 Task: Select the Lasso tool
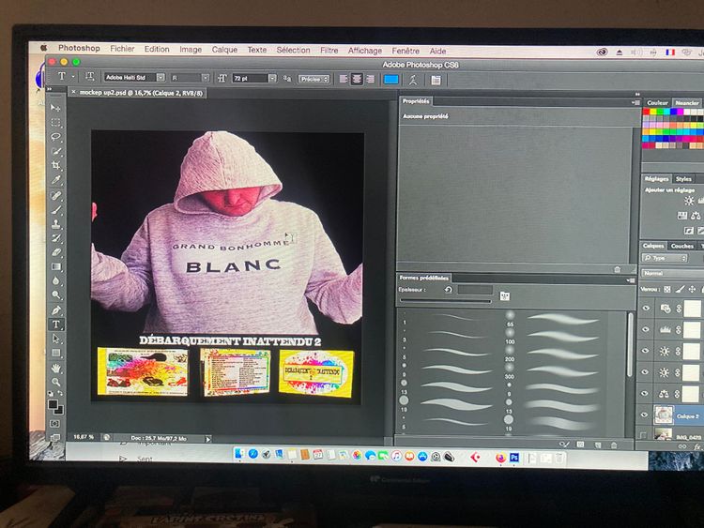(55, 137)
